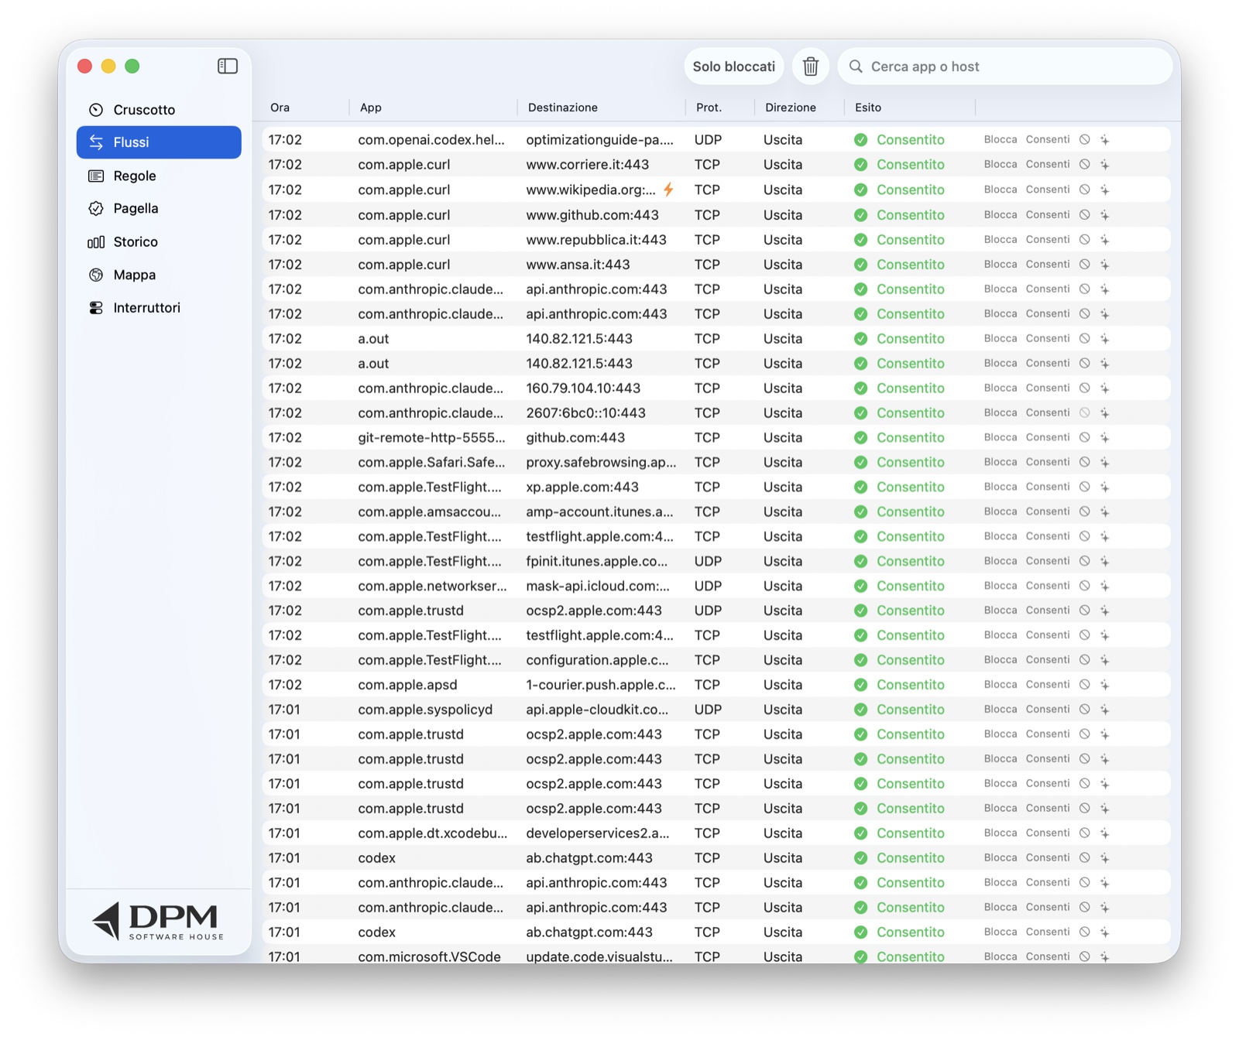Click the sparkle icon in the amp-account.itunes row
Viewport: 1239px width, 1040px height.
pyautogui.click(x=1105, y=512)
